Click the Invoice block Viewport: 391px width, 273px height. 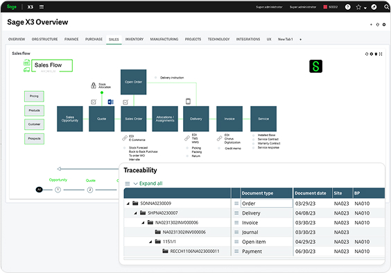point(229,119)
